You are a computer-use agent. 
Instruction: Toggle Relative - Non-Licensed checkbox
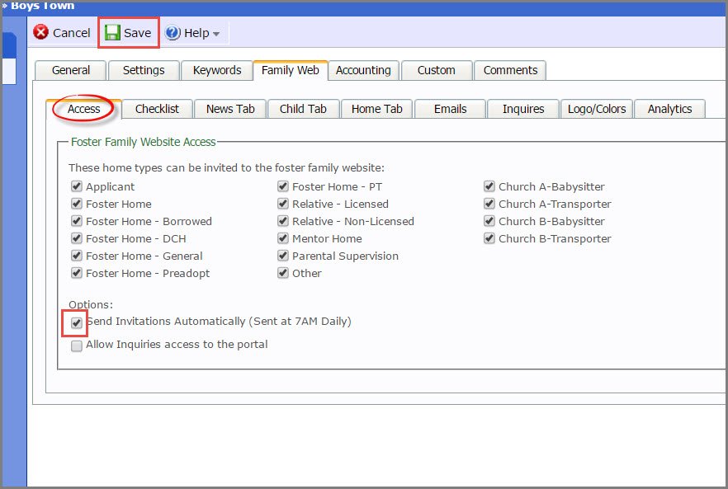(283, 221)
